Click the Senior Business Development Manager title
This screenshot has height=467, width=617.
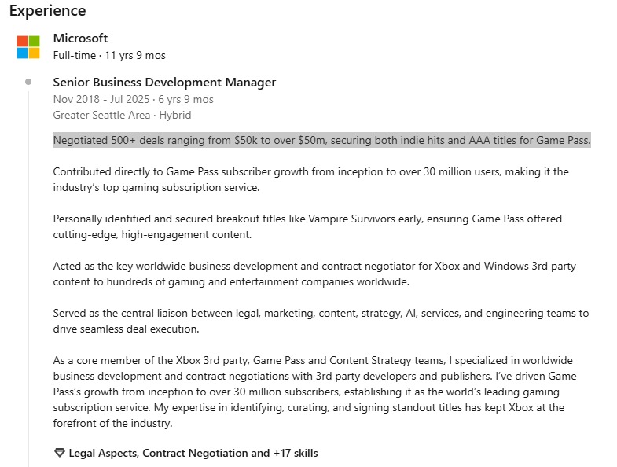164,82
